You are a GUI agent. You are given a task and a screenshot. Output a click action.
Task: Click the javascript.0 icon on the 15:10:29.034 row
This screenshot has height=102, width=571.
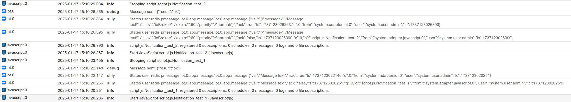(x=4, y=4)
